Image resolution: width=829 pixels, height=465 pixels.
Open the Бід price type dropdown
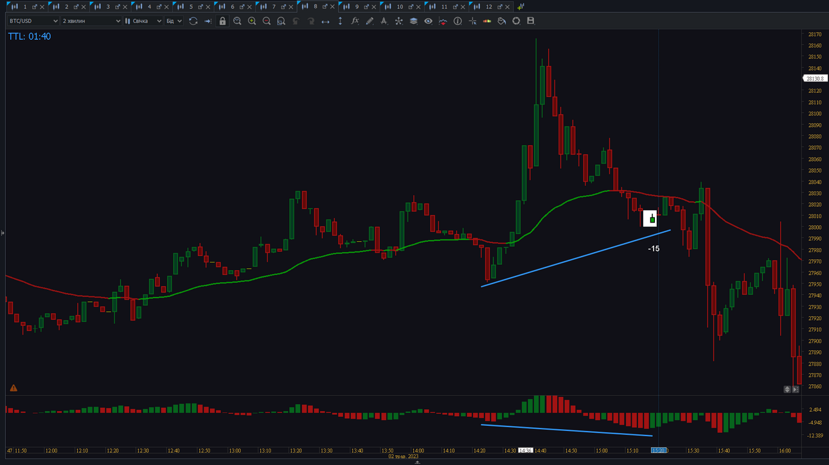(174, 21)
